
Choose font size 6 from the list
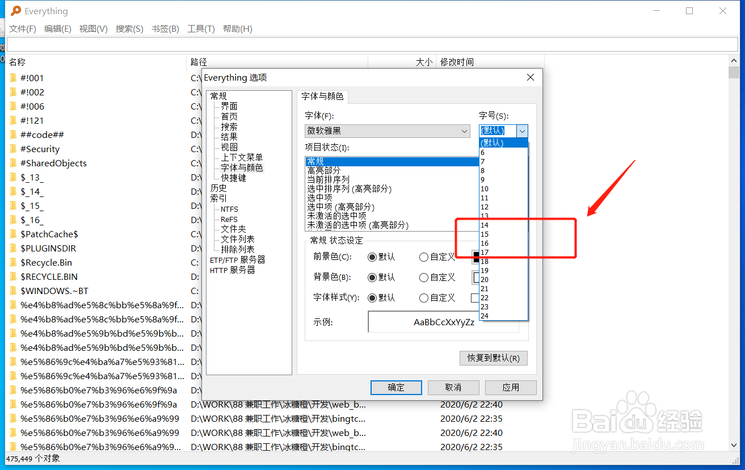[504, 152]
